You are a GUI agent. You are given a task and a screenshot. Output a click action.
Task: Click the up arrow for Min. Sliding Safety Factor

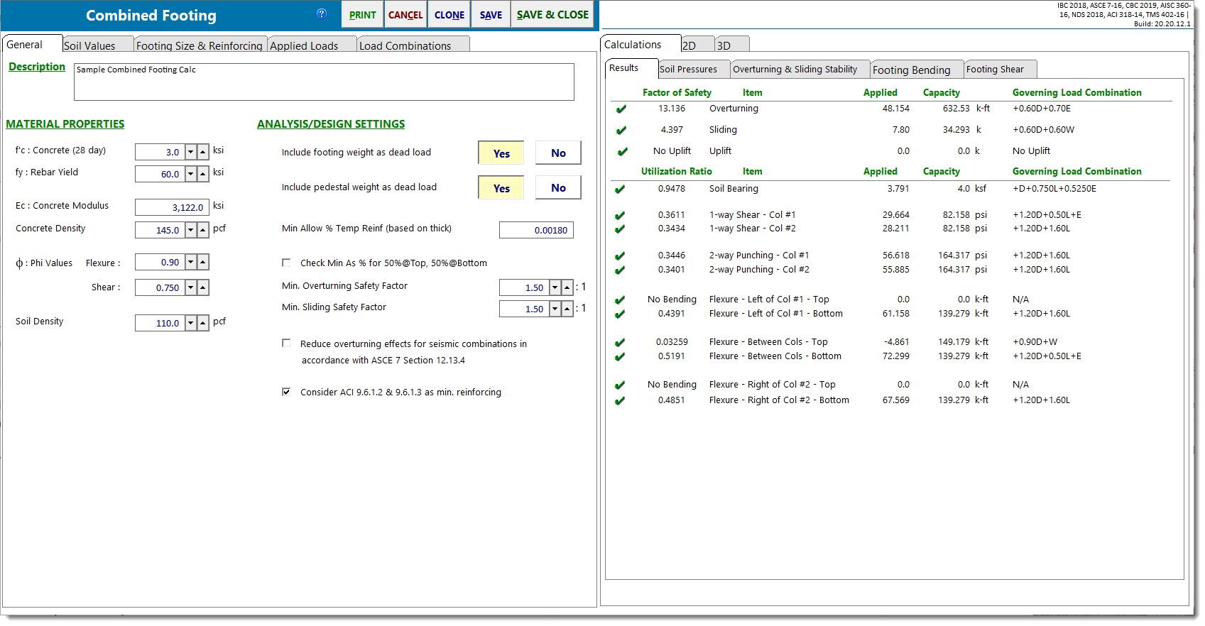pos(567,309)
